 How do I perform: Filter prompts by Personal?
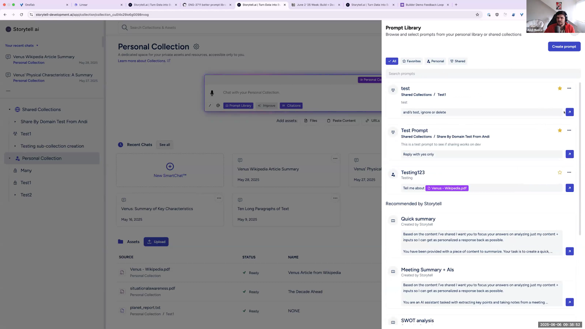[435, 61]
